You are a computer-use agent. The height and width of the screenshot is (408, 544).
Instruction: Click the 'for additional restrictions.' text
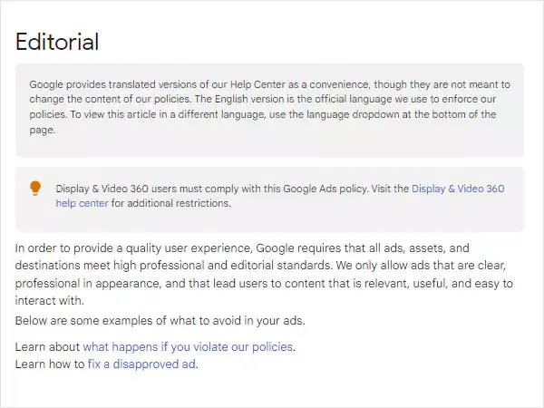(171, 203)
